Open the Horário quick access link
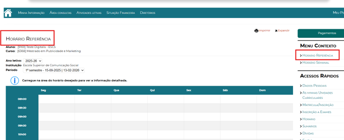The height and width of the screenshot is (140, 344). coord(309,119)
